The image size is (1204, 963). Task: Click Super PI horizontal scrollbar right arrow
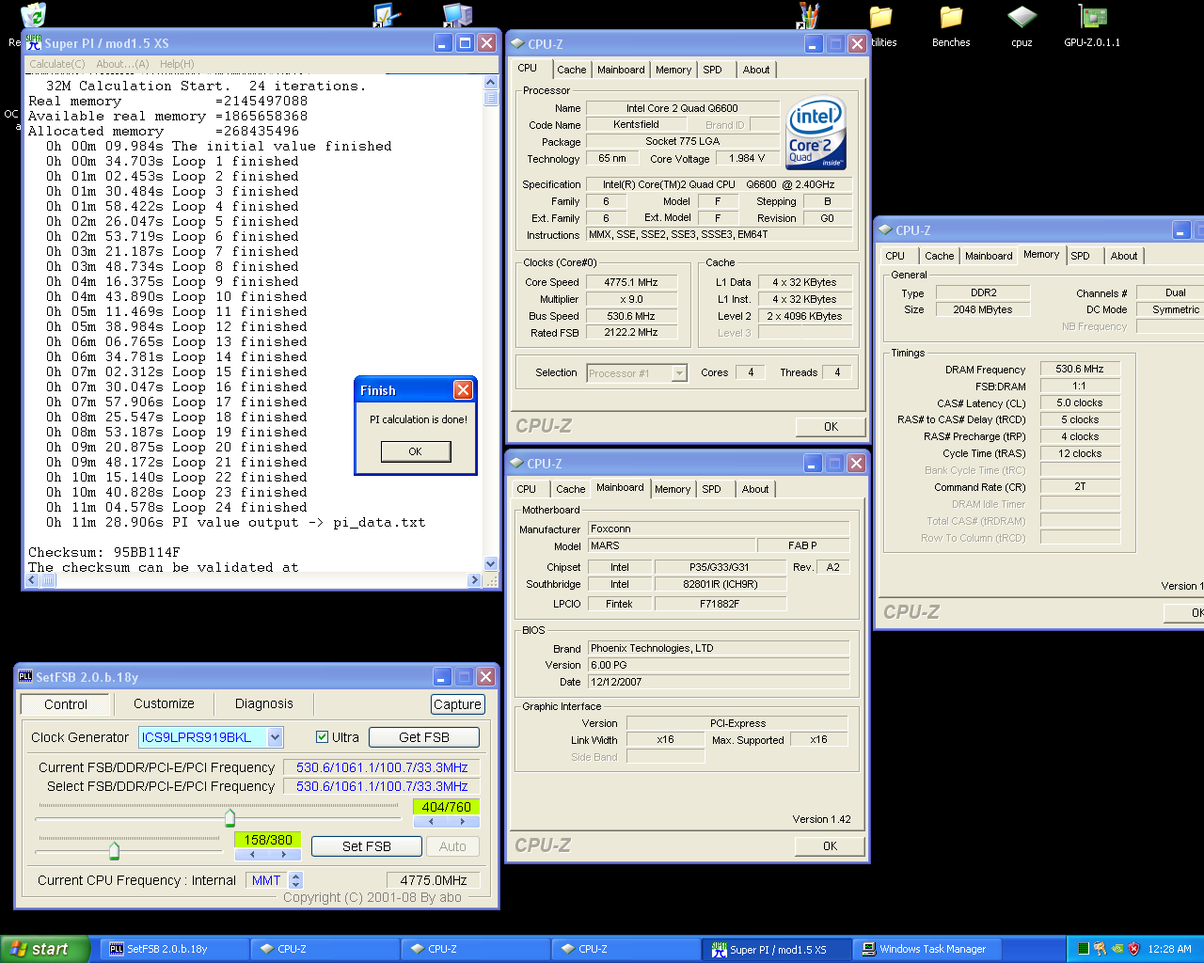pos(474,580)
